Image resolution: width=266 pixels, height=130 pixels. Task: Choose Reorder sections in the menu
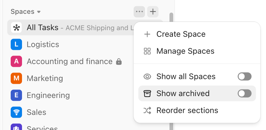point(187,111)
